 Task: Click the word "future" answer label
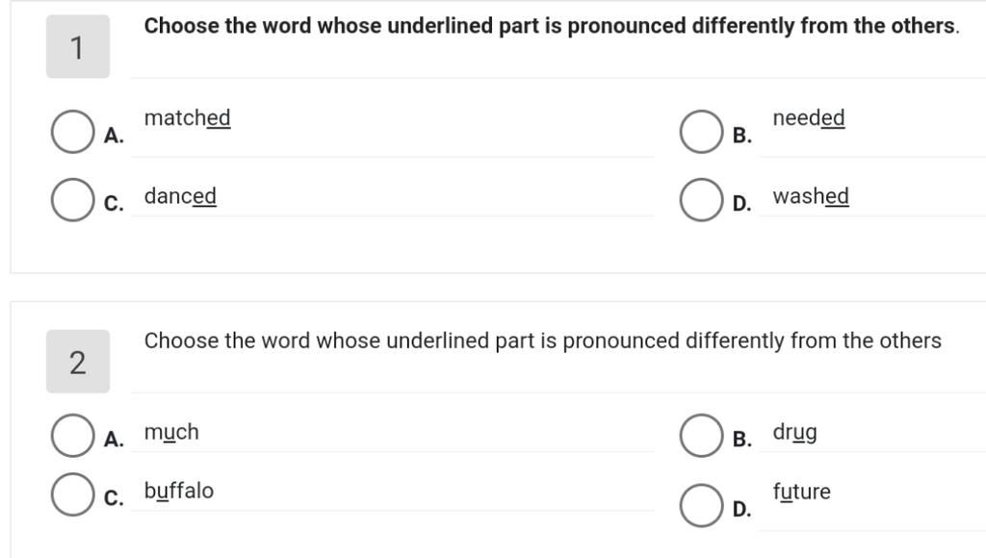click(x=801, y=493)
